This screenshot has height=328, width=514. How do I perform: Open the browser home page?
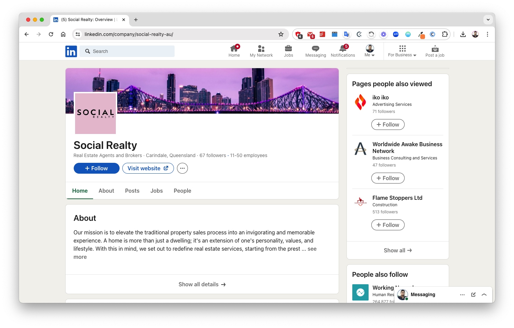(x=63, y=34)
